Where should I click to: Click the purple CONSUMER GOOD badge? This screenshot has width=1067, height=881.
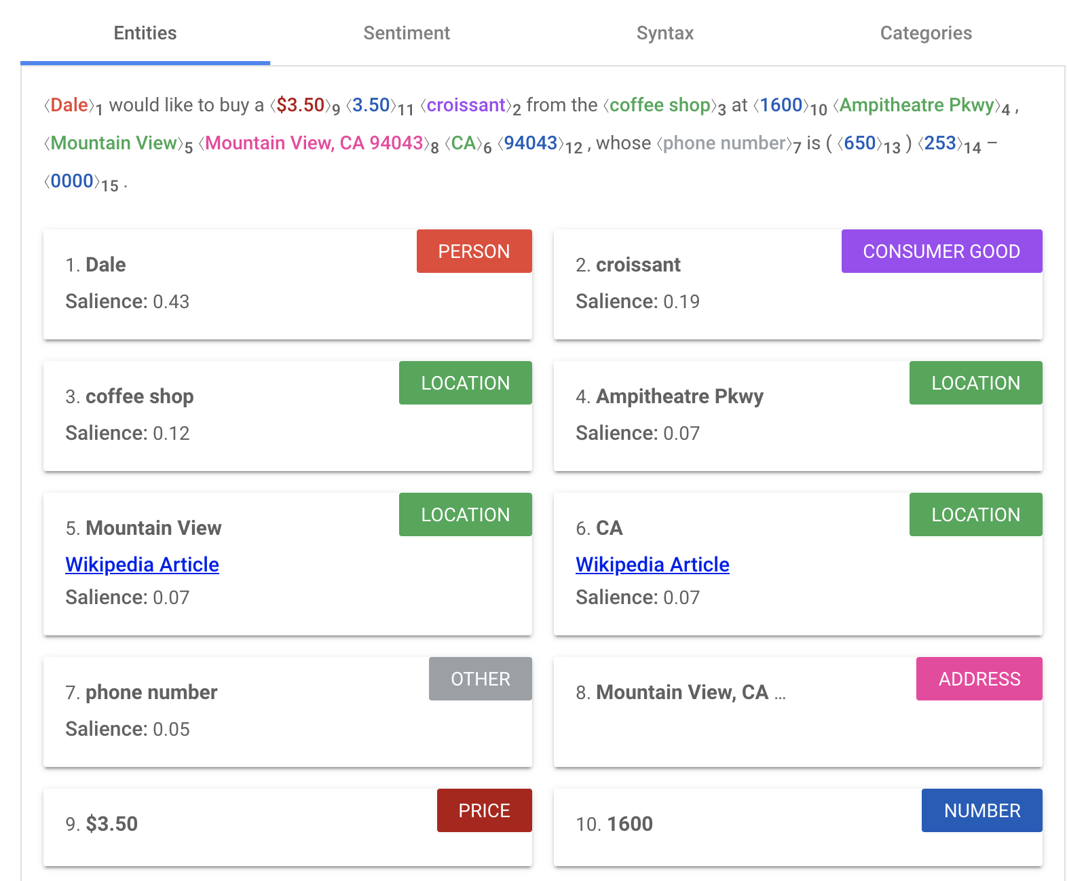(x=941, y=252)
